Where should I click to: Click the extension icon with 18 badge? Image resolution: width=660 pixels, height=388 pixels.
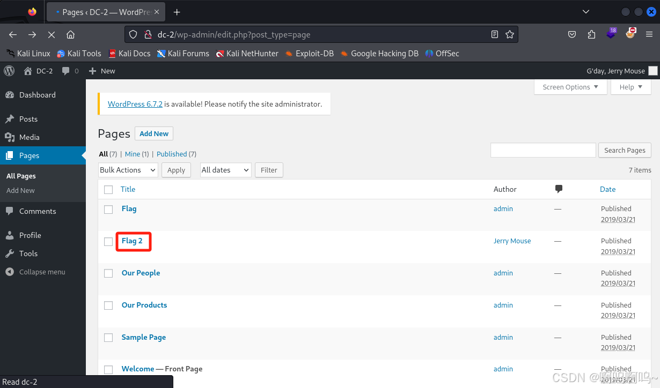point(611,34)
